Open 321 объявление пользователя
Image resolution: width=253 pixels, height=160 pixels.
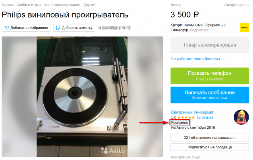[210, 138]
